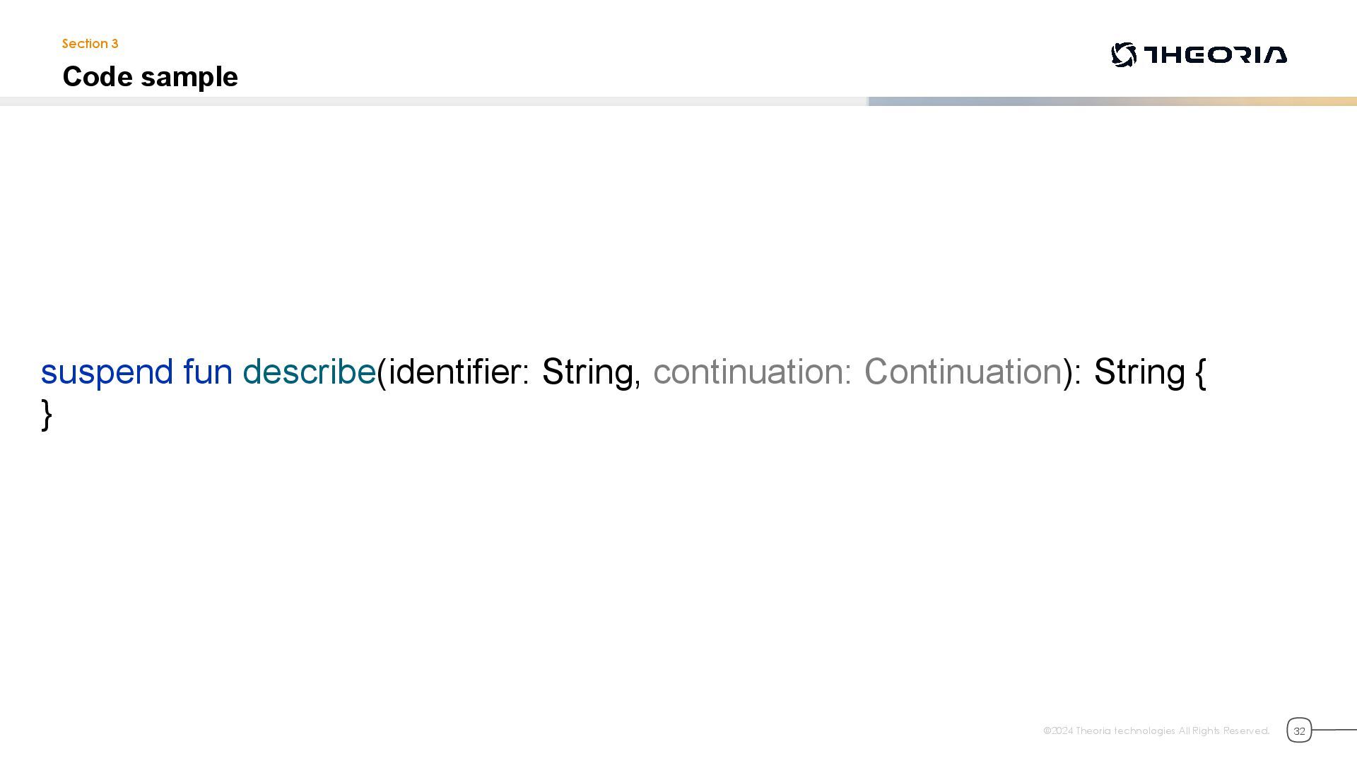Screen dimensions: 1357x763
Task: Click the Theoria swirl logo icon
Action: point(1123,54)
